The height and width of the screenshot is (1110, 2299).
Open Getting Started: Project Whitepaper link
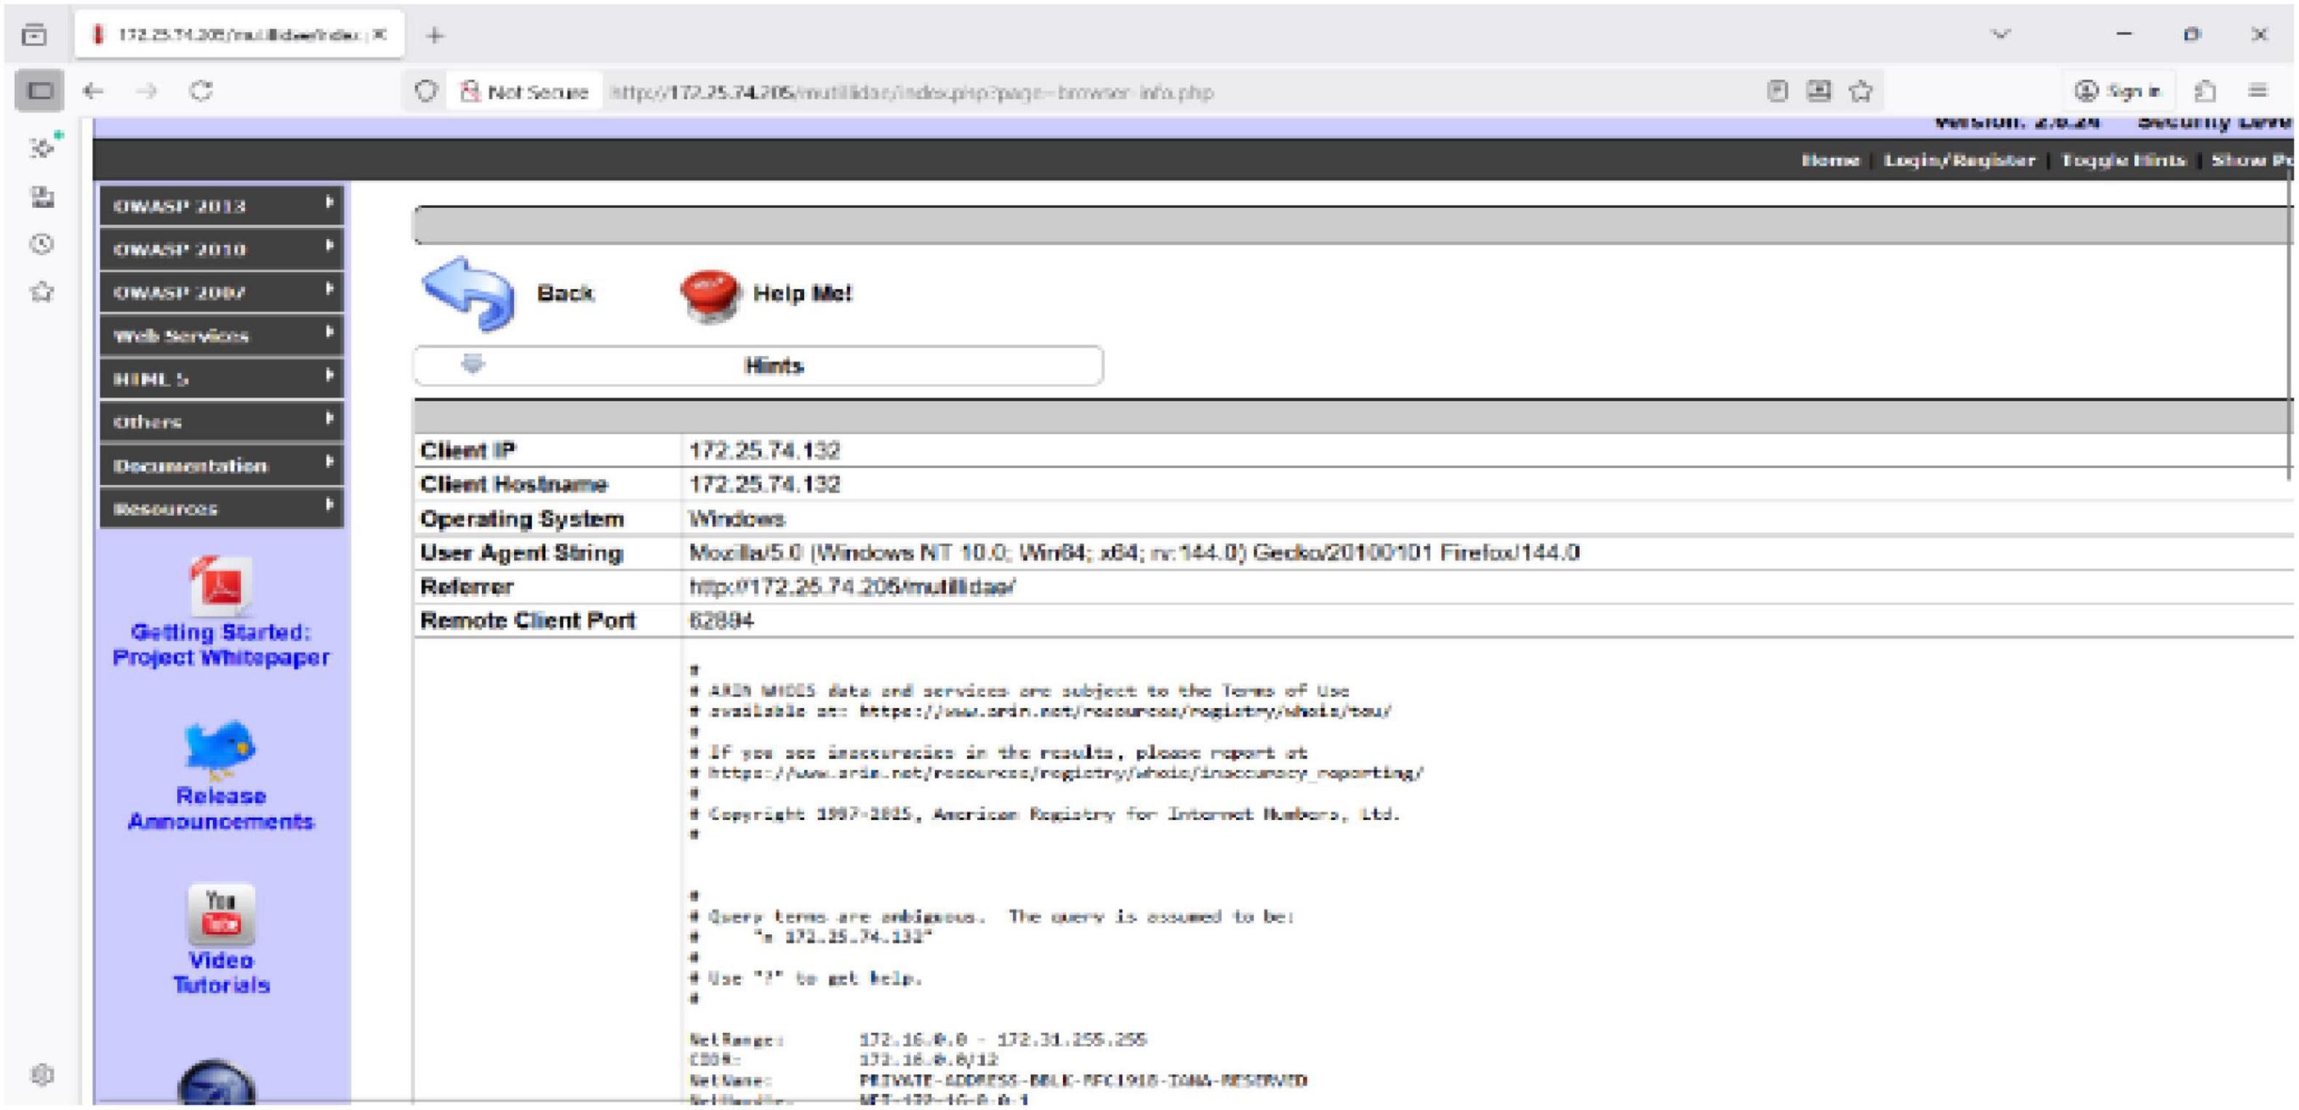tap(220, 645)
